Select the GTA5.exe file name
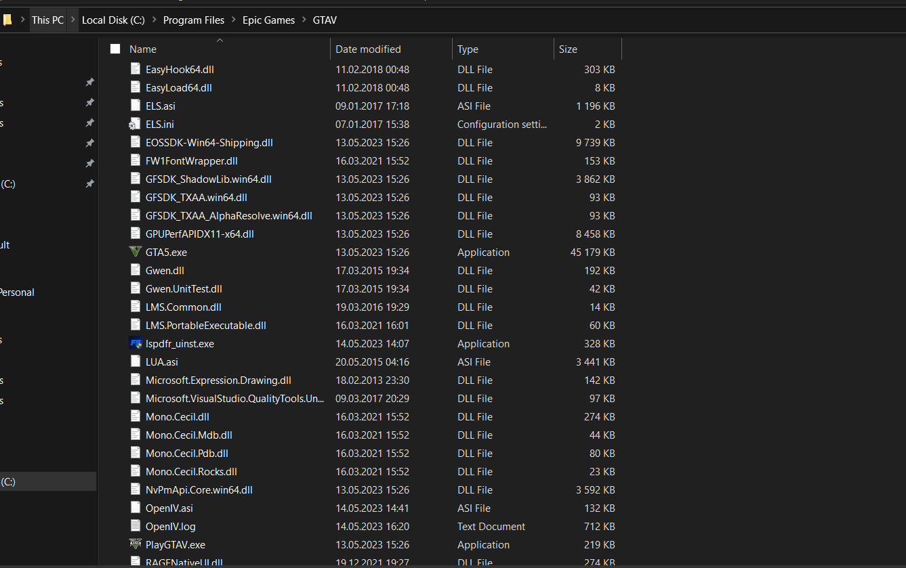Viewport: 906px width, 568px height. 166,252
